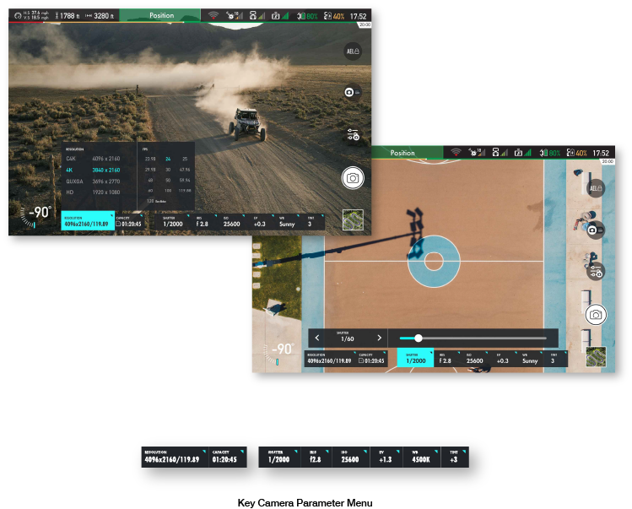Tap Wi-Fi signal icon in desert screen
This screenshot has width=632, height=509.
213,16
